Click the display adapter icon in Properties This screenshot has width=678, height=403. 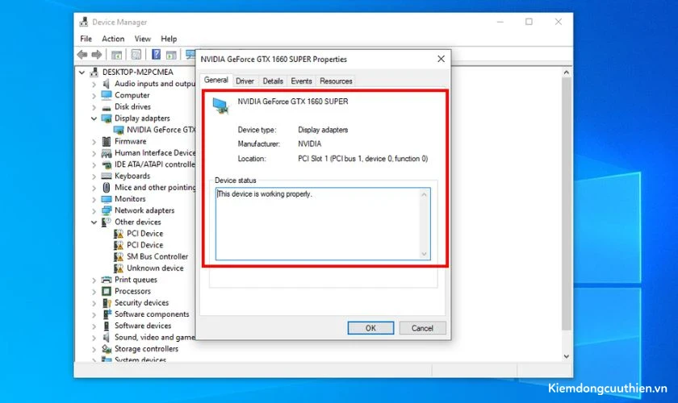tap(220, 106)
